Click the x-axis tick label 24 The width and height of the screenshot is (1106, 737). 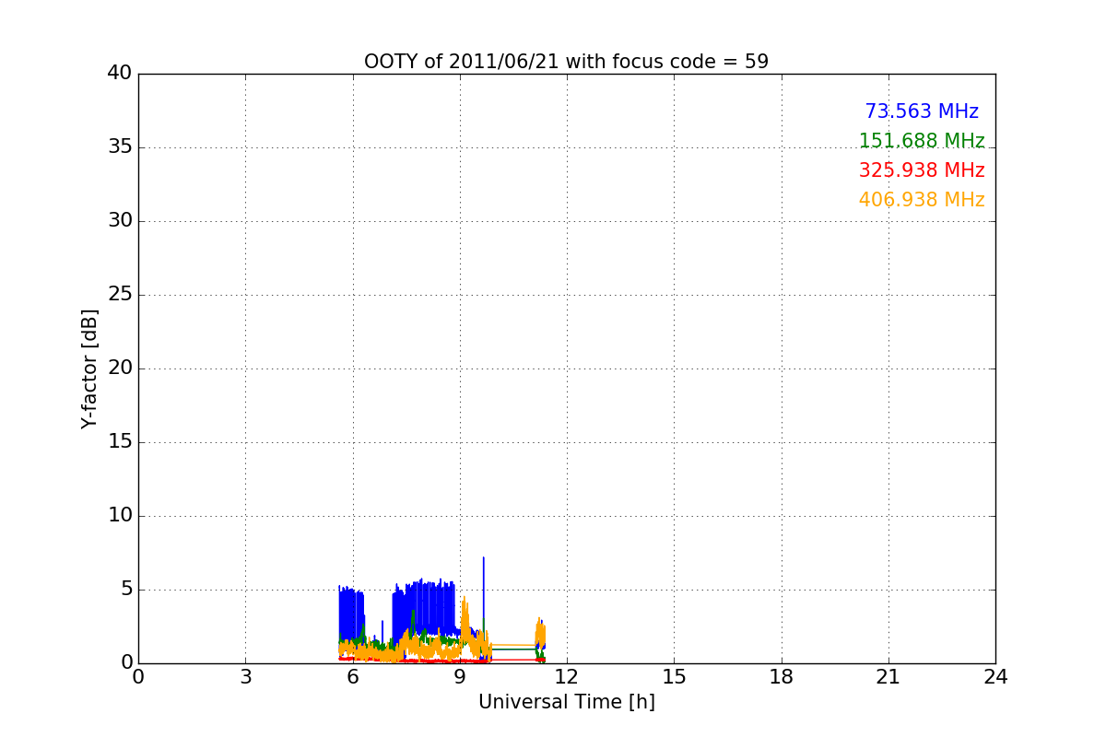[x=995, y=677]
